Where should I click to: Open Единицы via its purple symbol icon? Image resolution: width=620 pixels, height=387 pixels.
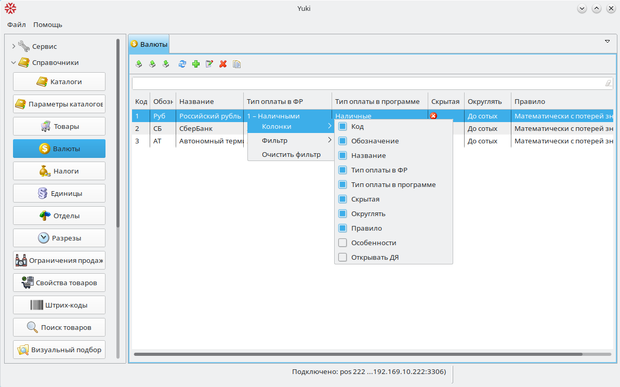[42, 193]
